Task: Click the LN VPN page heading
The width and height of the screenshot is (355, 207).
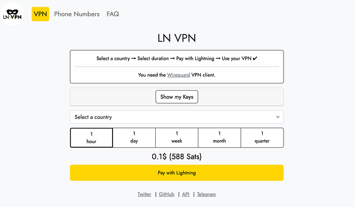Action: click(x=176, y=38)
